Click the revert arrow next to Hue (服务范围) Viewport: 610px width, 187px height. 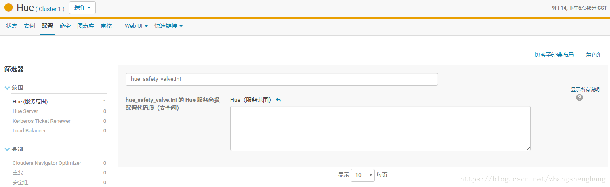point(278,100)
